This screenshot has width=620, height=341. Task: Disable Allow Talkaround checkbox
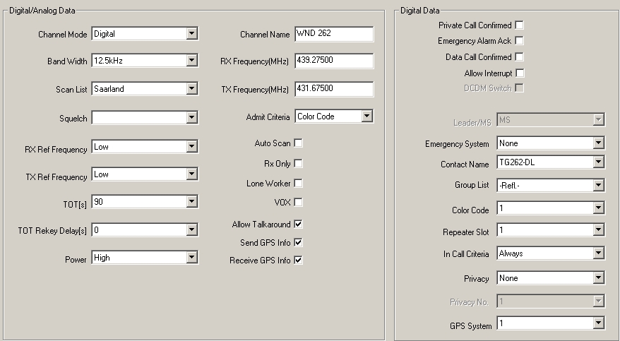click(x=299, y=224)
